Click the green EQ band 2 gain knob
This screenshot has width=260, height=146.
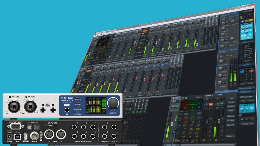[192, 118]
